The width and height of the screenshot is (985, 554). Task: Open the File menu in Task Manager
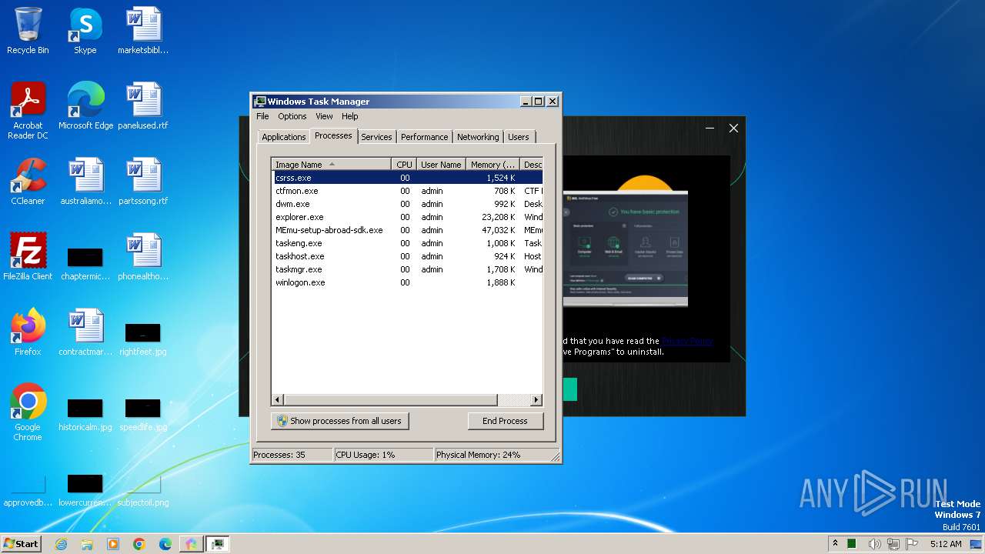pyautogui.click(x=262, y=116)
